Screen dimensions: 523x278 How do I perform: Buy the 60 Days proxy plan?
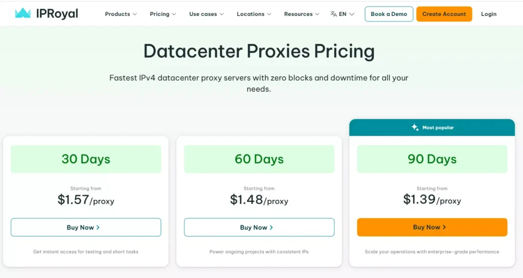click(259, 228)
